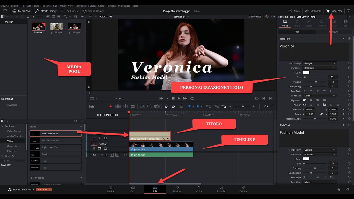Disable the Video 1 track display

105,149
